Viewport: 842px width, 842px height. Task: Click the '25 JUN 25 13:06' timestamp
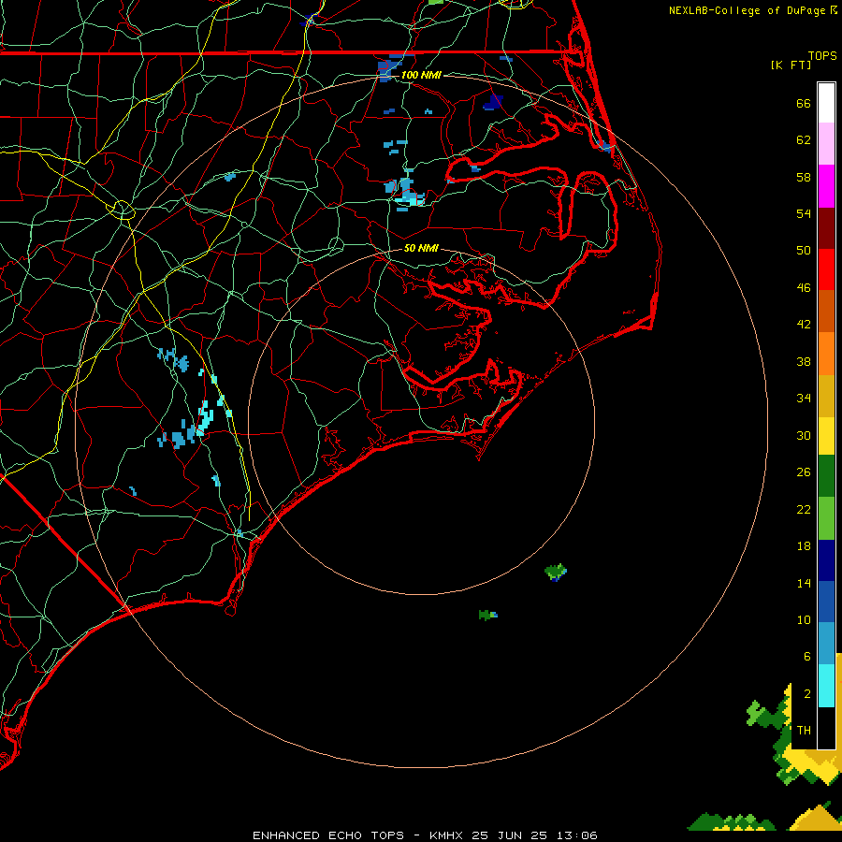point(535,835)
